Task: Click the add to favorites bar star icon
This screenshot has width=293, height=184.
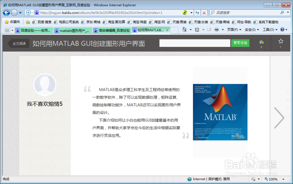Action: (28, 22)
